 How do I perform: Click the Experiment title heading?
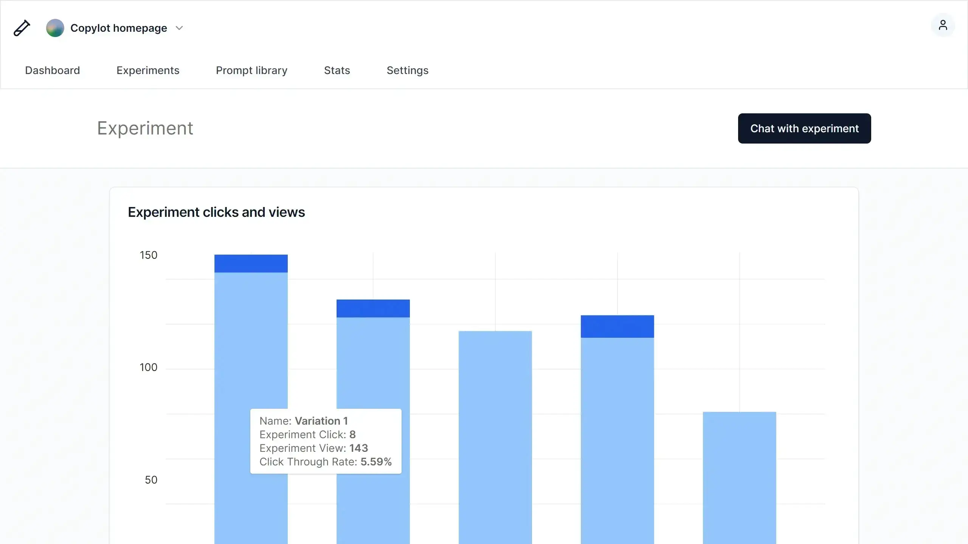coord(145,128)
